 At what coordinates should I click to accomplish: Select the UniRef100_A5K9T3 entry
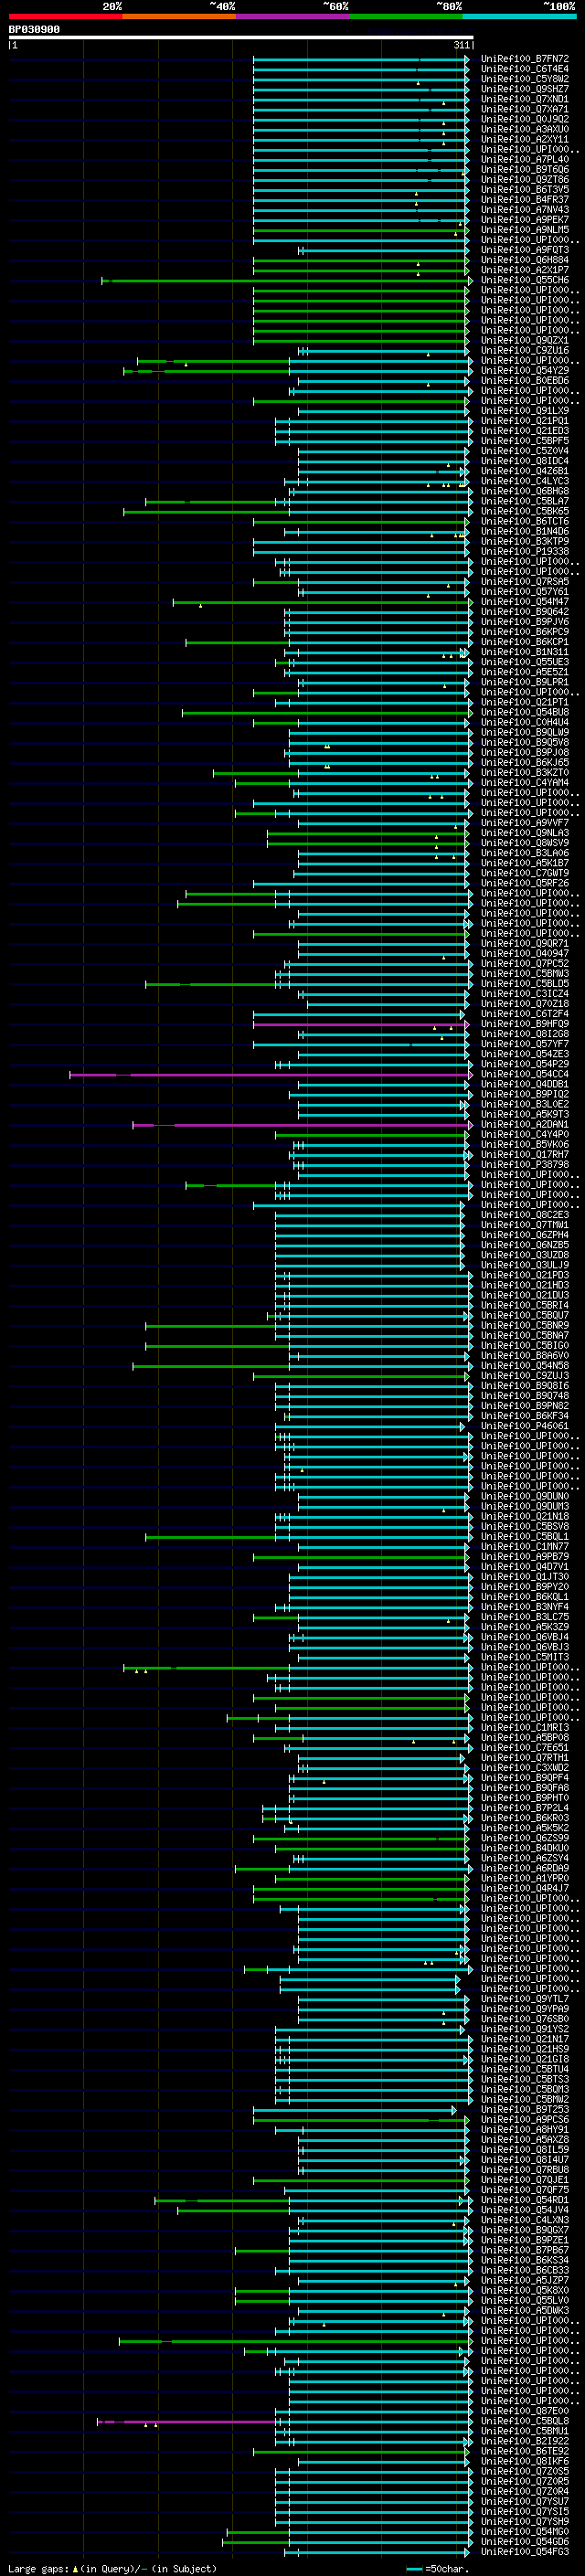(x=525, y=1114)
